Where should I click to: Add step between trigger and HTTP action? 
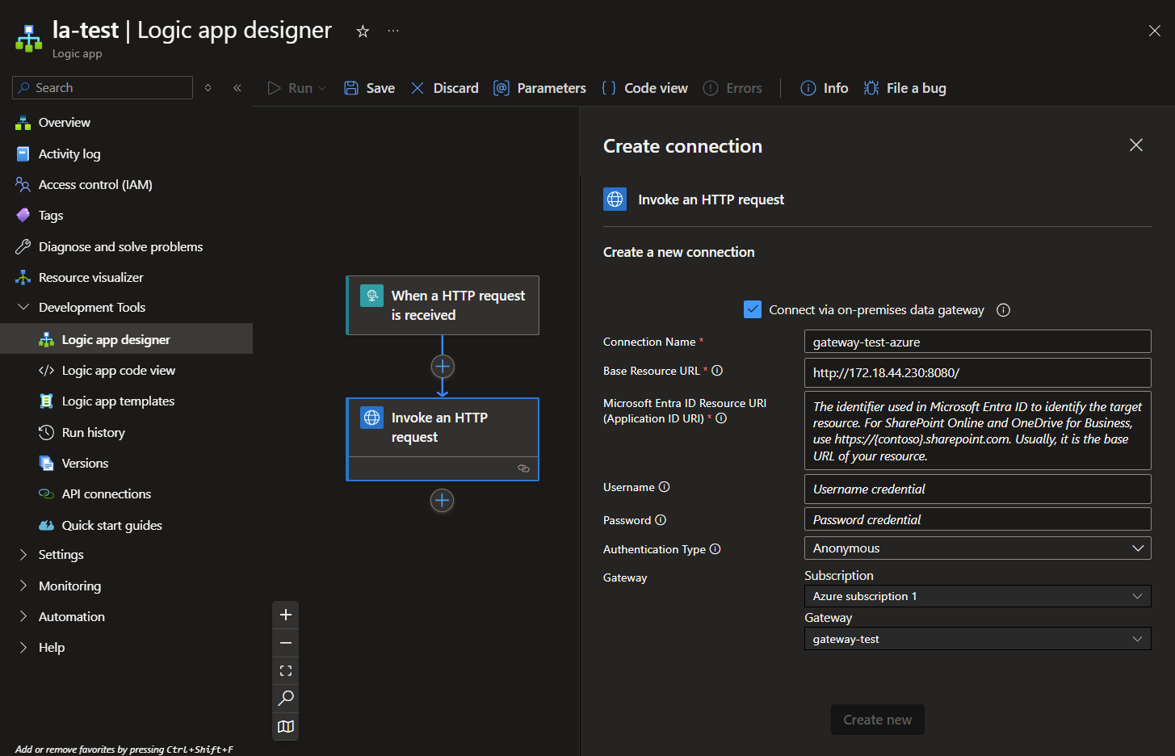pyautogui.click(x=443, y=367)
